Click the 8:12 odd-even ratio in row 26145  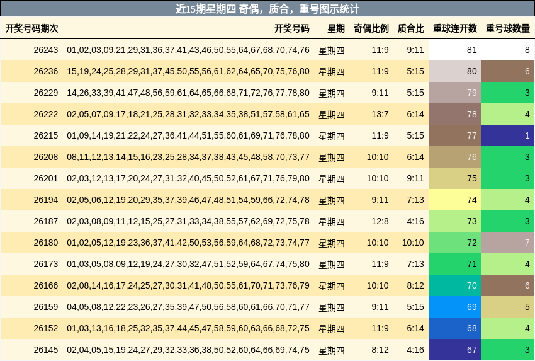[380, 350]
